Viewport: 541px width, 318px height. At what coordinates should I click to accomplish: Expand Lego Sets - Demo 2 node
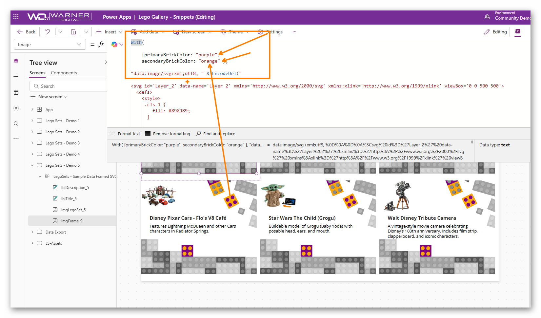click(x=32, y=132)
